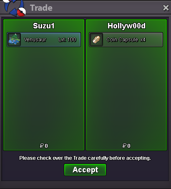
Task: Click the Suzu1 player name
Action: point(44,26)
